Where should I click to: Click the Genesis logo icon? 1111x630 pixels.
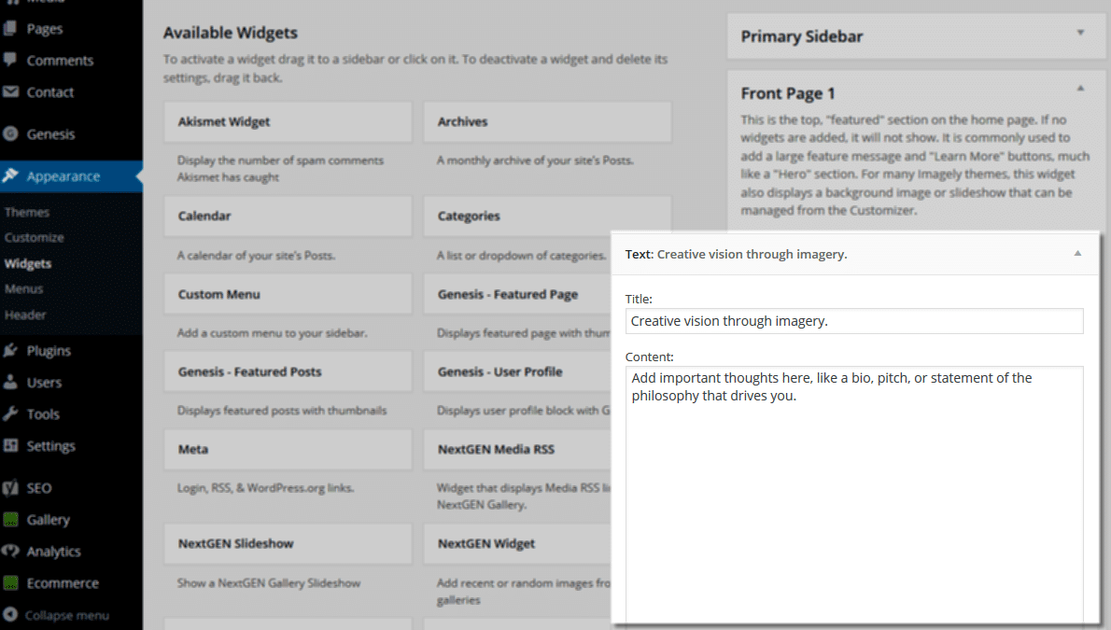[10, 133]
